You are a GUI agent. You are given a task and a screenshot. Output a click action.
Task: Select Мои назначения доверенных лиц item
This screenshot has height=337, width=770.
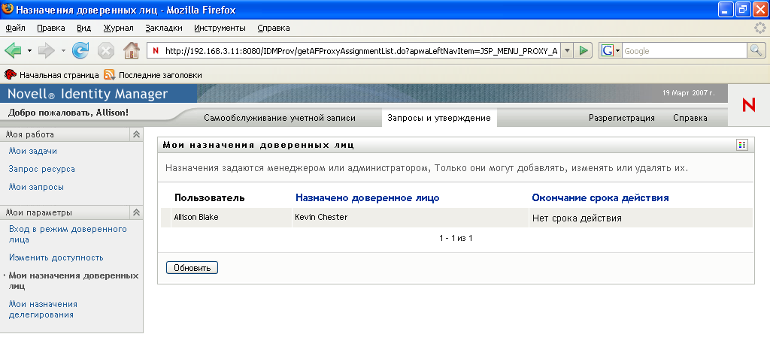[74, 281]
